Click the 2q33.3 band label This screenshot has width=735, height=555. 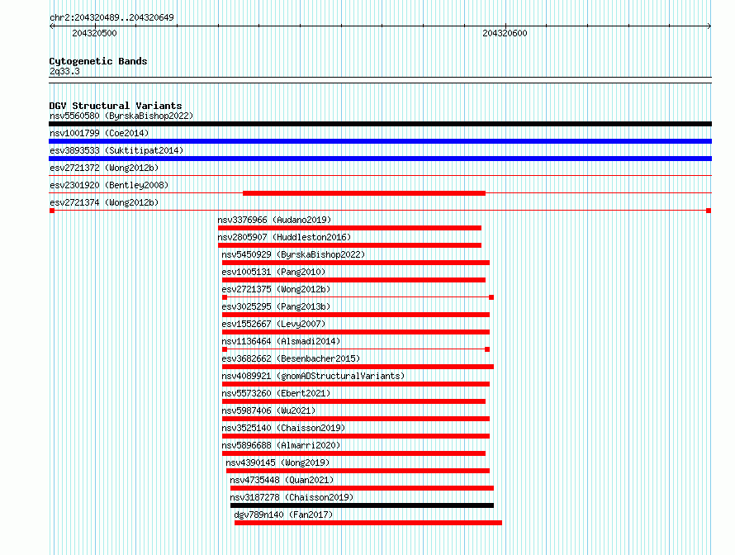[64, 71]
